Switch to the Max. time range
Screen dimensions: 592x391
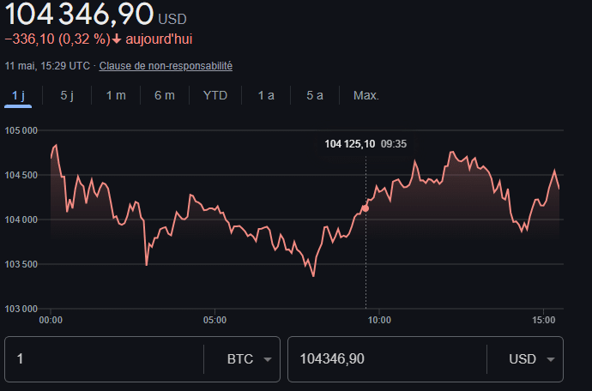coord(365,95)
